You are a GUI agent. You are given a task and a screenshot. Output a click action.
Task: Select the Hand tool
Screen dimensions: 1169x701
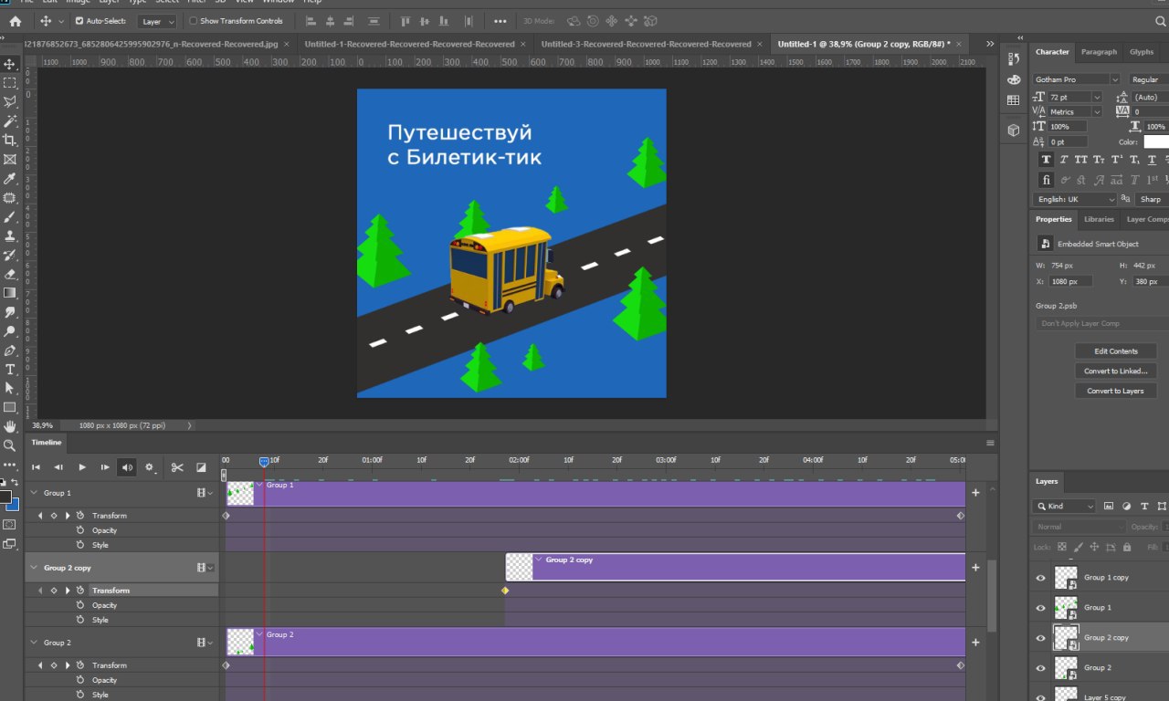10,426
